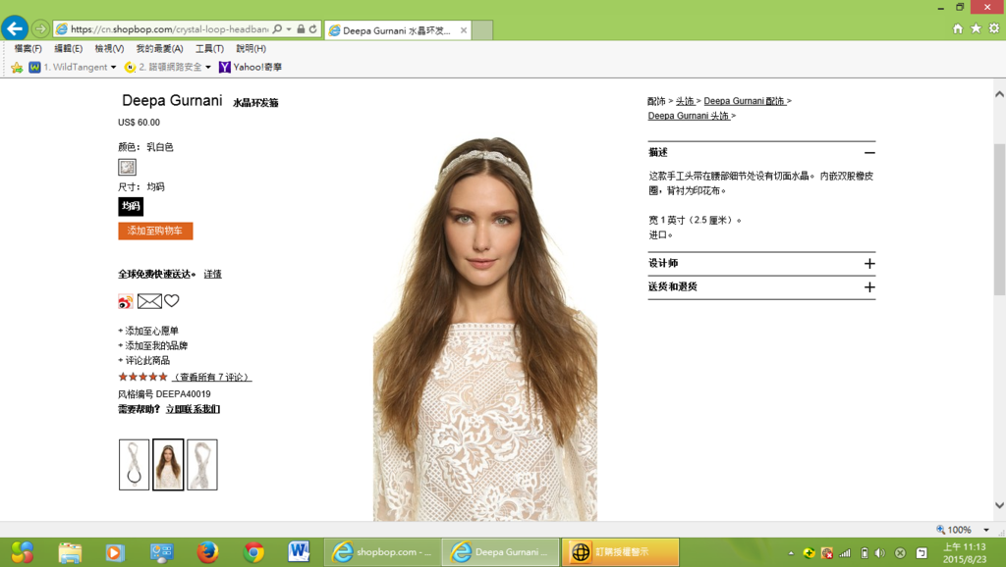Open the WildTangent favorites dropdown

(114, 68)
